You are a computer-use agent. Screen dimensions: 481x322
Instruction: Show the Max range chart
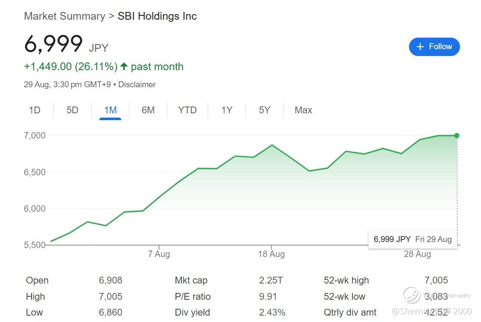click(303, 110)
